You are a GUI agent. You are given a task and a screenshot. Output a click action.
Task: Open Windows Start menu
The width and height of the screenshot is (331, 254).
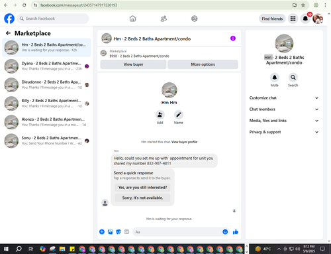6,249
